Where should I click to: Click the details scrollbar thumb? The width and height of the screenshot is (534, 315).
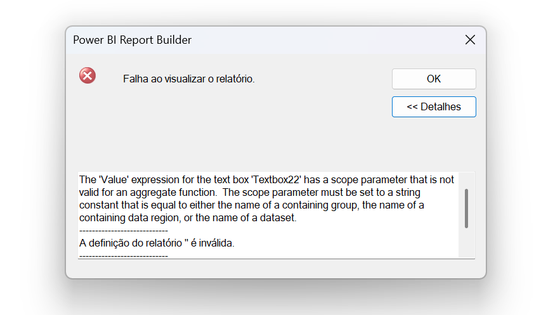(x=466, y=208)
